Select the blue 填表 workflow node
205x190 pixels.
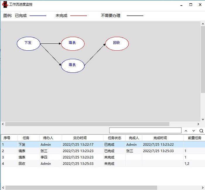[x=73, y=65]
